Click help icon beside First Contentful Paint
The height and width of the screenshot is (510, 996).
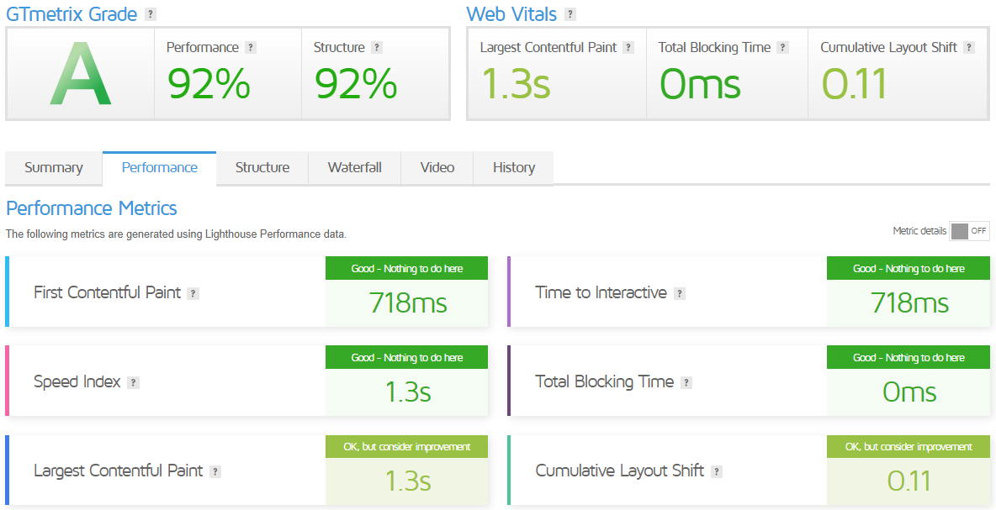pyautogui.click(x=193, y=294)
